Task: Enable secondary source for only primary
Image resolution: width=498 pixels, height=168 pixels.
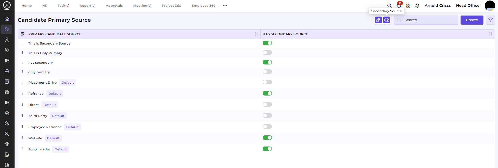Action: 267,72
